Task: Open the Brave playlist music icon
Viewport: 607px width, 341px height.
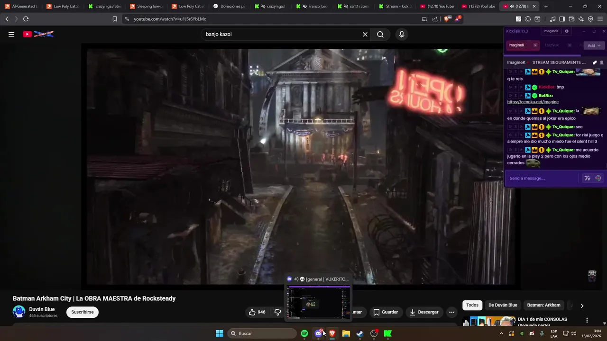Action: [552, 19]
